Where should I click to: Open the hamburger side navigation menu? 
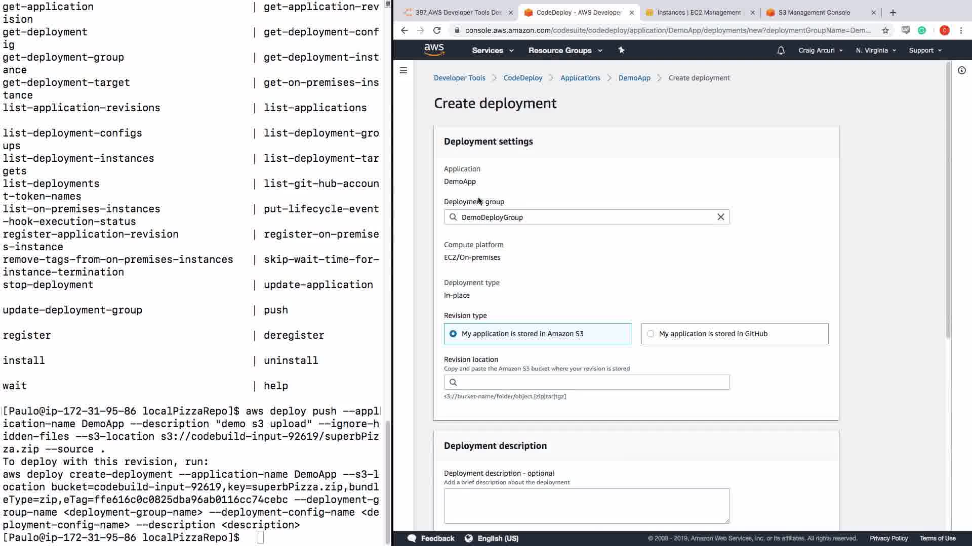(403, 70)
